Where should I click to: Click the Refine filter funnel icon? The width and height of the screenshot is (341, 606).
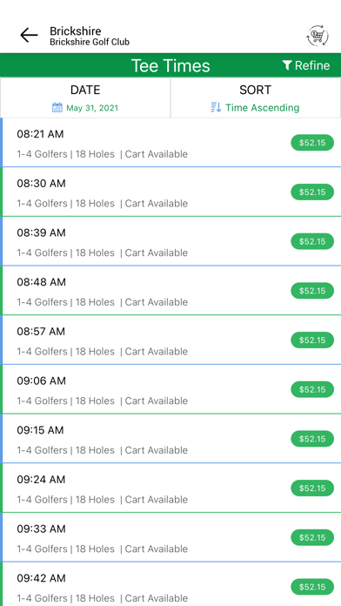point(287,65)
